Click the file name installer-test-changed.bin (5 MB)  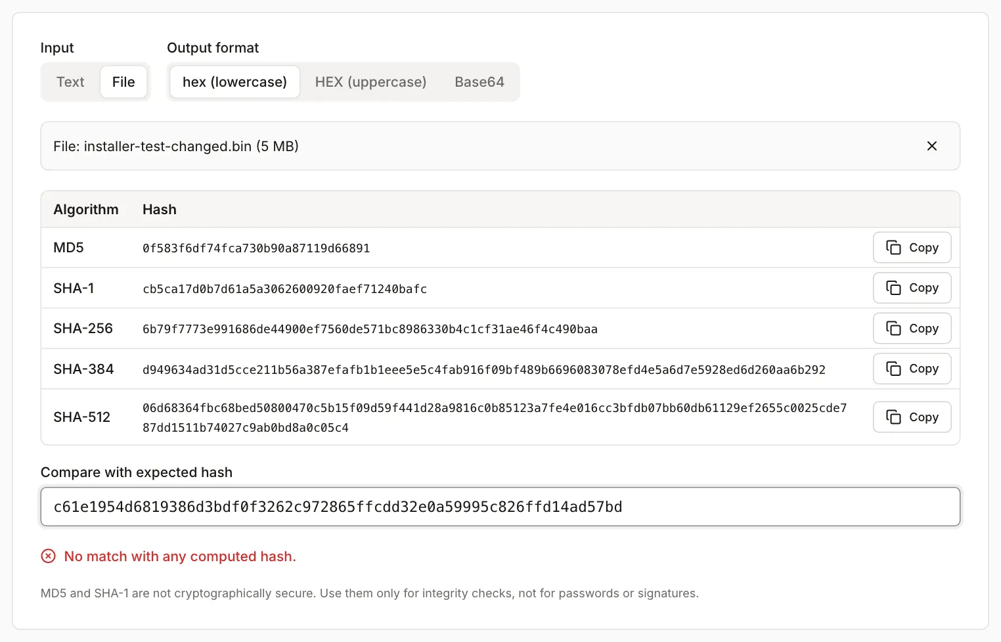click(176, 147)
